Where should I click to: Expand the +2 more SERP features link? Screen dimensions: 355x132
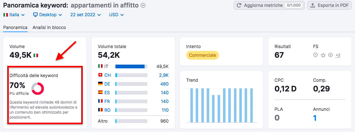click(338, 55)
